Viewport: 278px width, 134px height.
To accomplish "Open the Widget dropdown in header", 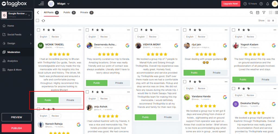I will click(63, 4).
